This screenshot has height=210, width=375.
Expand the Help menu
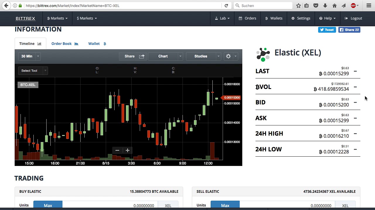[x=328, y=18]
